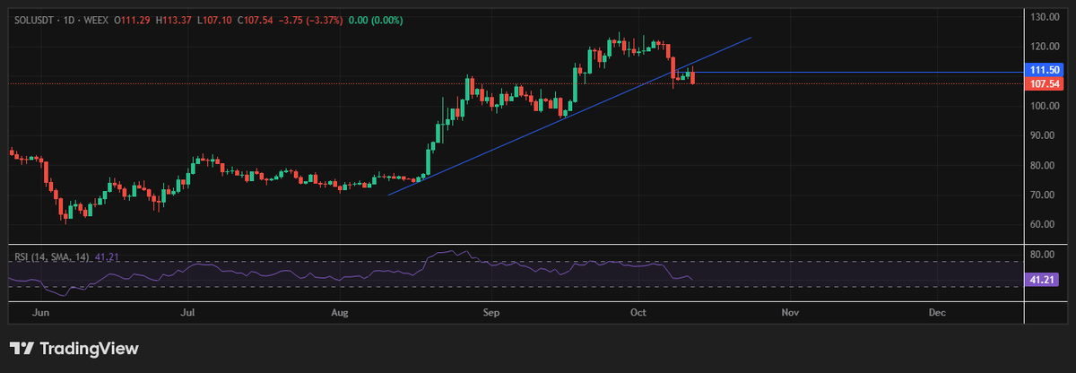Click the 80.00 RSI axis label
The height and width of the screenshot is (373, 1076).
pyautogui.click(x=1043, y=255)
